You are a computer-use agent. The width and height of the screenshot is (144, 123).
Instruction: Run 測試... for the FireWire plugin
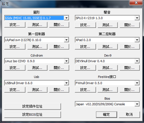tap(108, 90)
